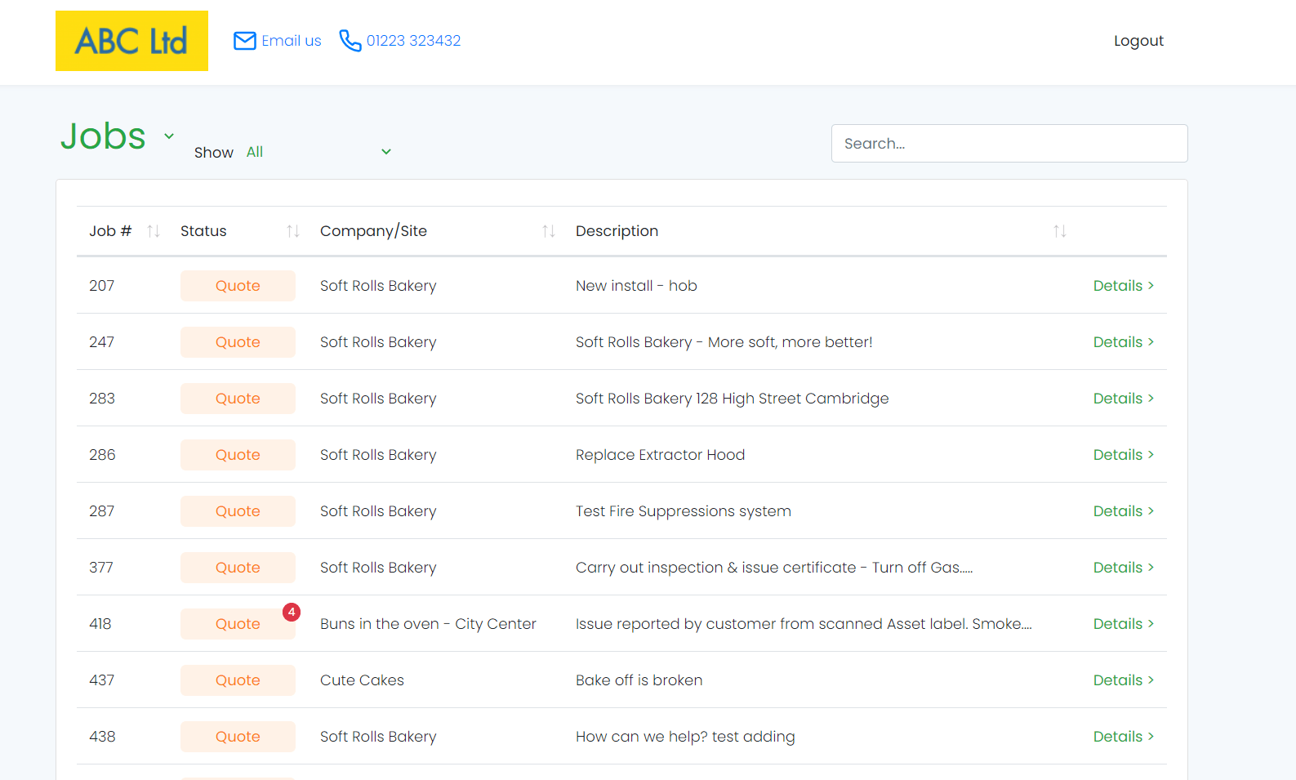Click the Job # column header label

(110, 231)
